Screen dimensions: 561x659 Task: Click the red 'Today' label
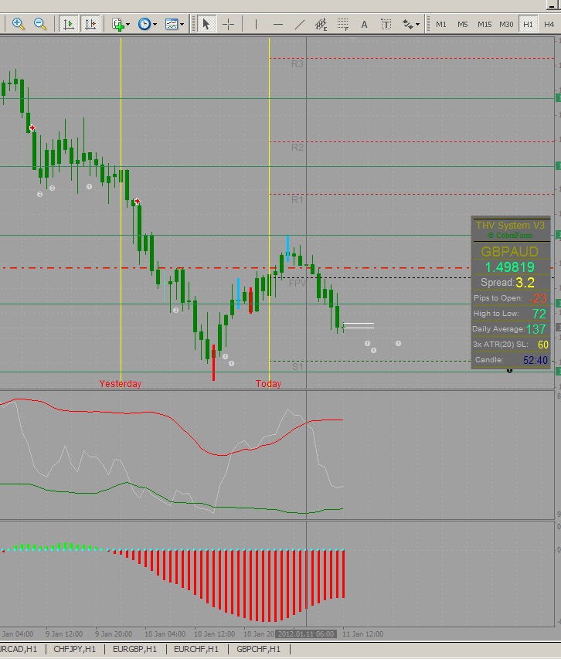(x=268, y=384)
